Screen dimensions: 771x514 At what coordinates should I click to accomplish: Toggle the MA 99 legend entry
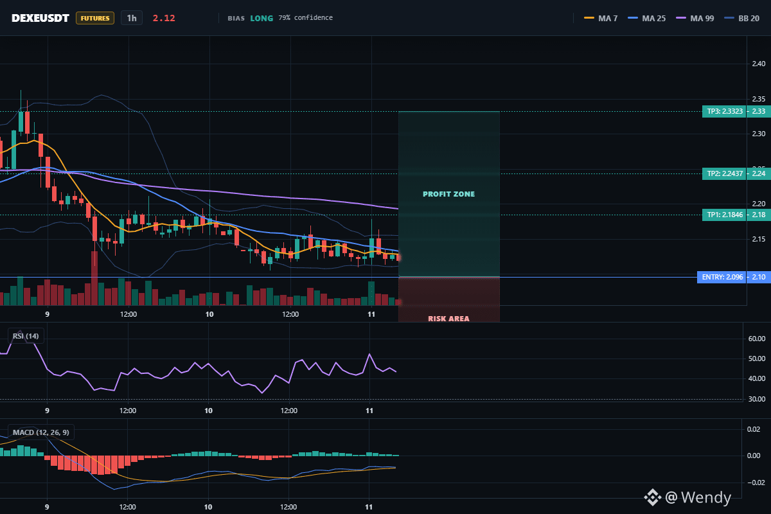click(695, 18)
